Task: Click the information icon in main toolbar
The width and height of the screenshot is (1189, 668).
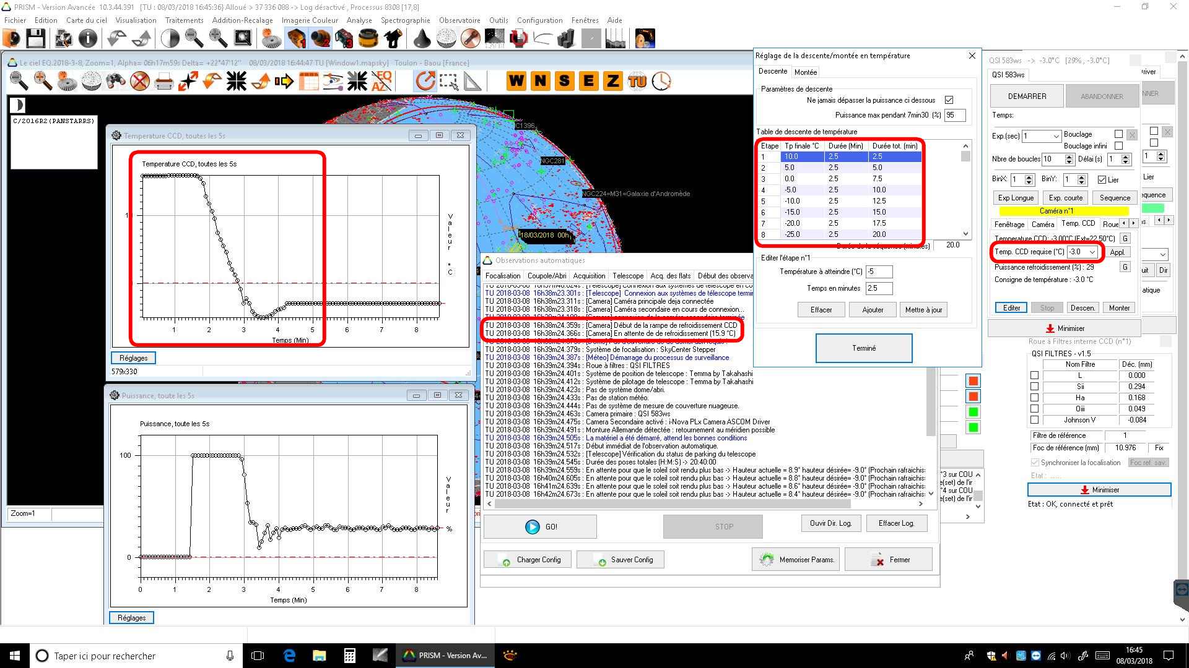Action: [x=88, y=39]
